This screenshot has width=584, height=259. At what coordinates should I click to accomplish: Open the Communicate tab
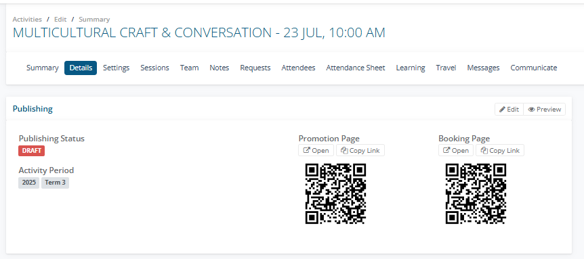(534, 68)
